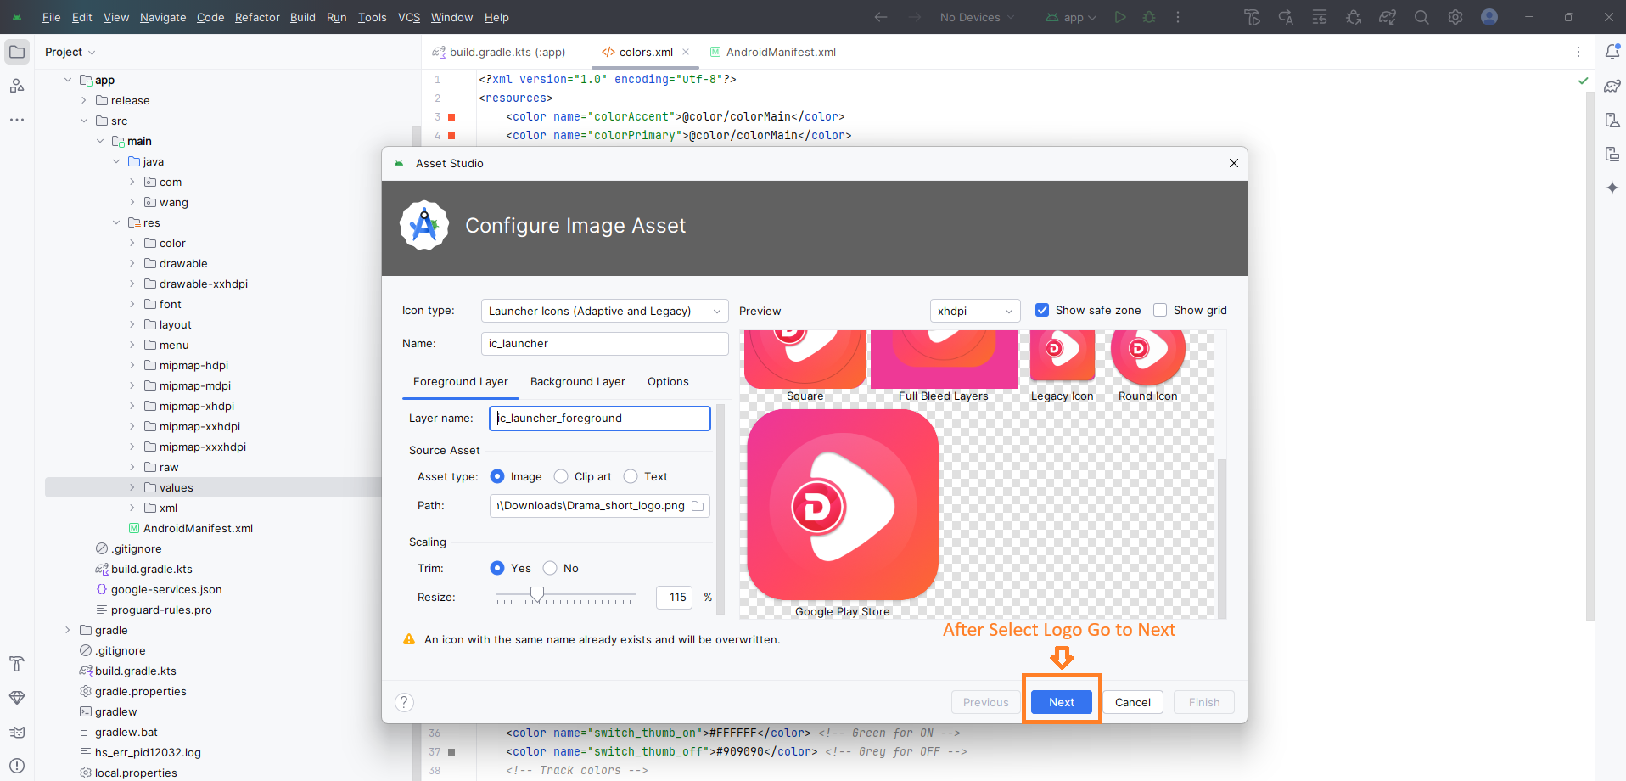Open build.gradle.kts (:app) editor tab
The width and height of the screenshot is (1626, 781).
(499, 52)
